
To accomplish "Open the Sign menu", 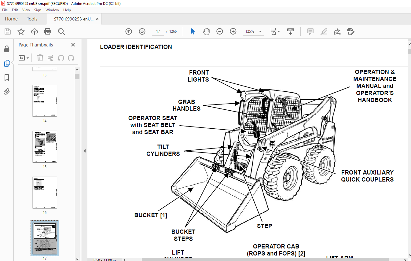I will [x=38, y=10].
